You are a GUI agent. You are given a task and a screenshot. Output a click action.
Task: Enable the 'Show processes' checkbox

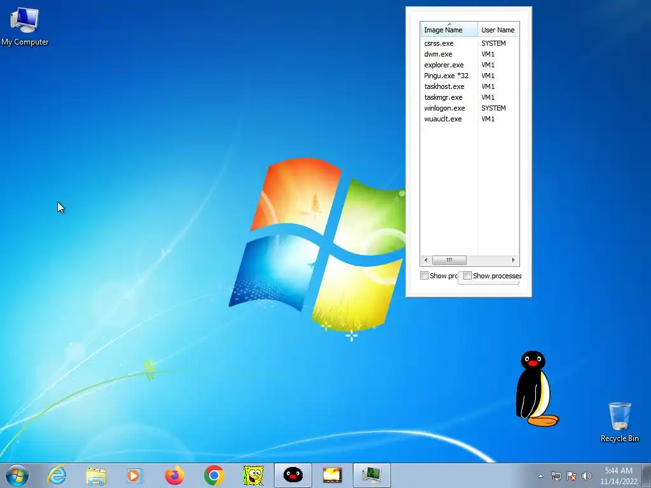pyautogui.click(x=467, y=276)
